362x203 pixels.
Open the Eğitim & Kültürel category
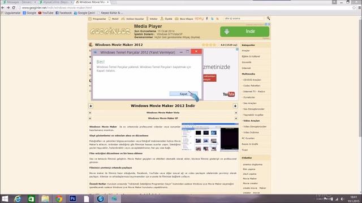pyautogui.click(x=251, y=56)
